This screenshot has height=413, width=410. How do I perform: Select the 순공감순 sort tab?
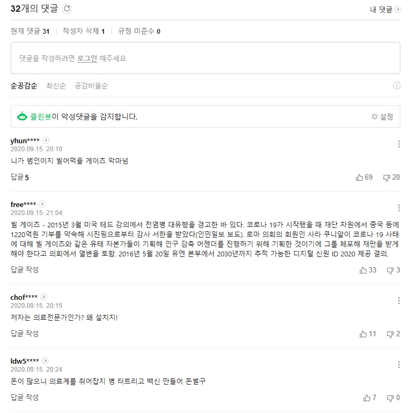(24, 86)
